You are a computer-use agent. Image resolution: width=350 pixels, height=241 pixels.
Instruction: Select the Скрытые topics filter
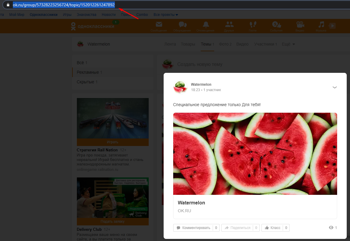click(x=113, y=82)
